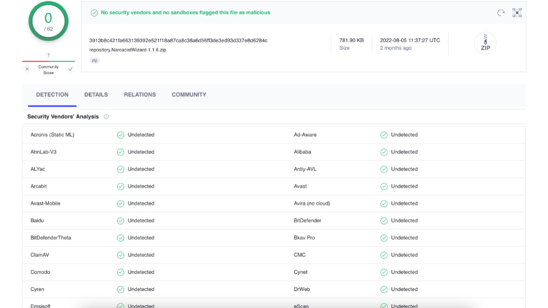Select the SHA-256 file hash text
The image size is (548, 308).
click(178, 40)
